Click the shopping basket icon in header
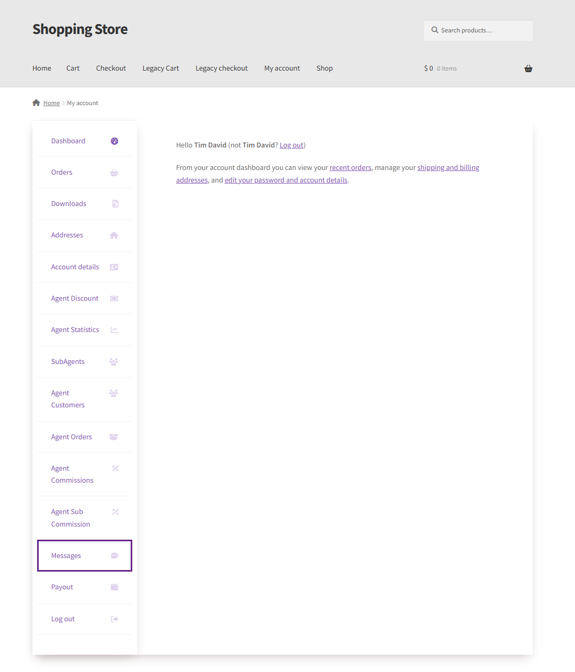This screenshot has height=672, width=575. pyautogui.click(x=528, y=69)
